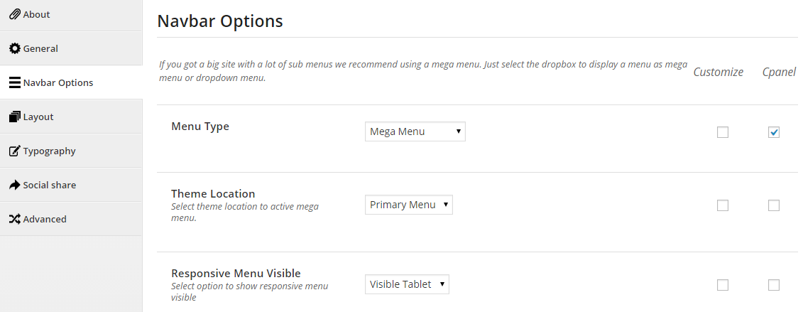Image resolution: width=803 pixels, height=312 pixels.
Task: Expand the Primary Menu dropdown
Action: pyautogui.click(x=409, y=205)
